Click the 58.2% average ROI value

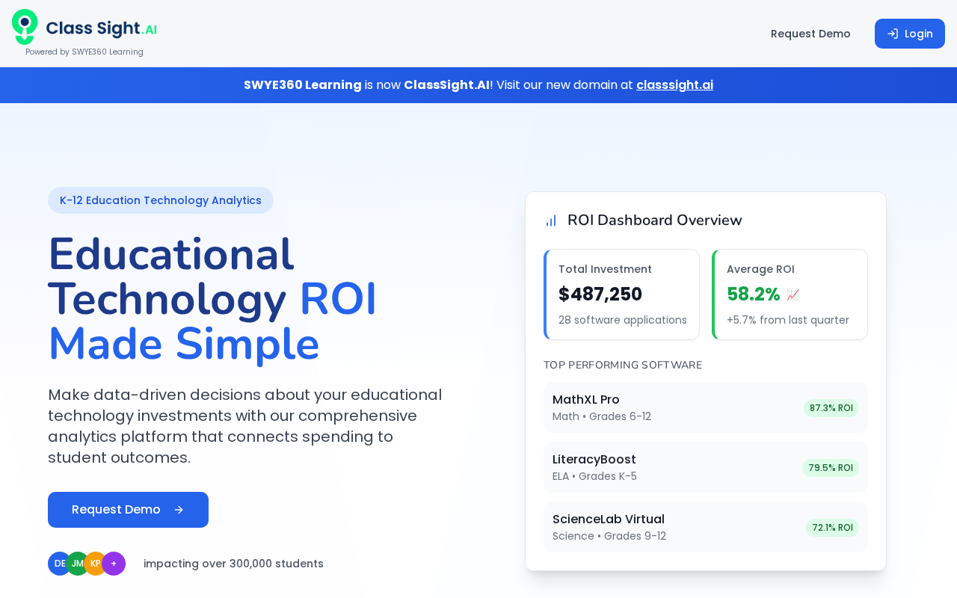(x=754, y=295)
